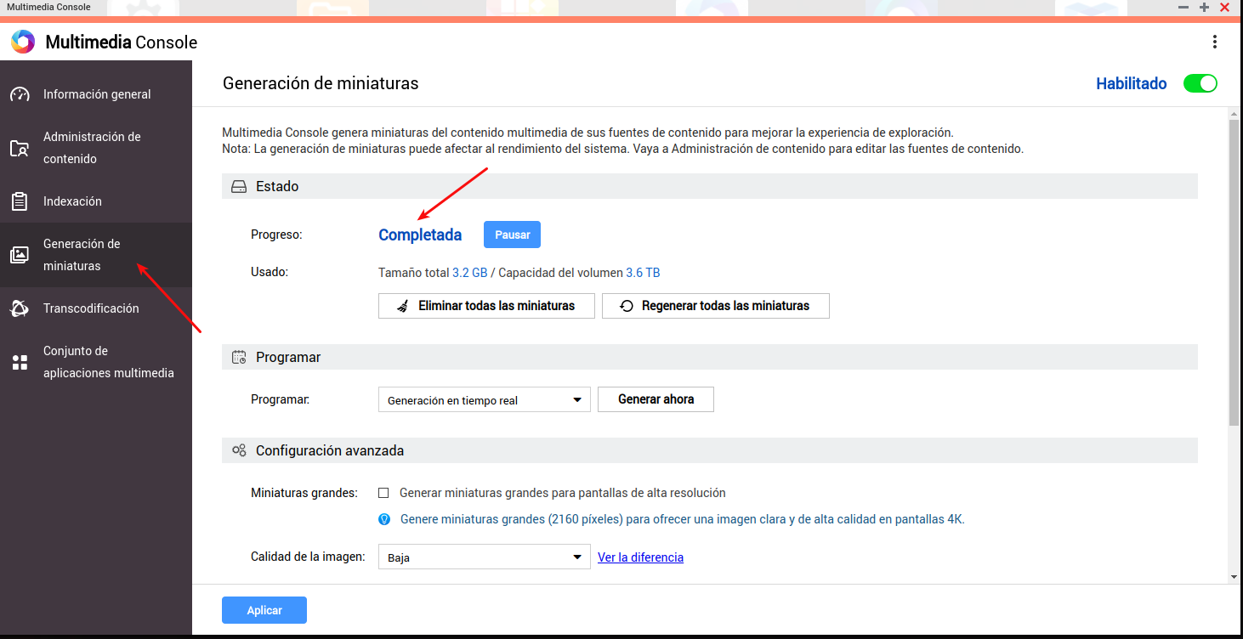This screenshot has width=1243, height=639.
Task: Click the blue info lightbulb icon
Action: [384, 519]
